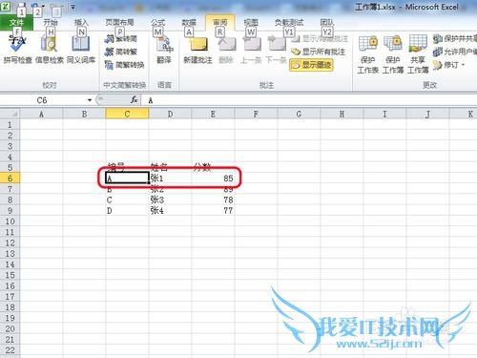The image size is (477, 358).
Task: Select column D header
Action: click(170, 114)
